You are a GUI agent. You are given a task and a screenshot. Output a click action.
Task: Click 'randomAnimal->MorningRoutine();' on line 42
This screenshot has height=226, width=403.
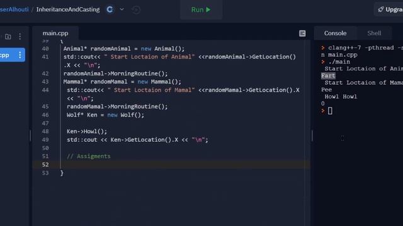(x=115, y=73)
